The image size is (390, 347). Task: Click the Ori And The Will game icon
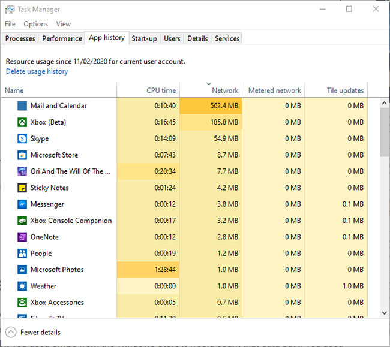coord(22,171)
